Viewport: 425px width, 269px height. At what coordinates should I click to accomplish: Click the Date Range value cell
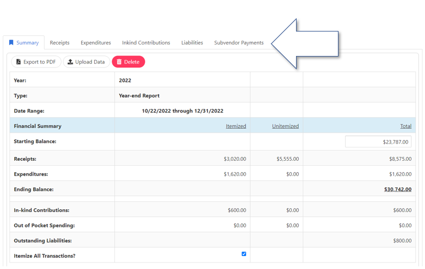[182, 111]
